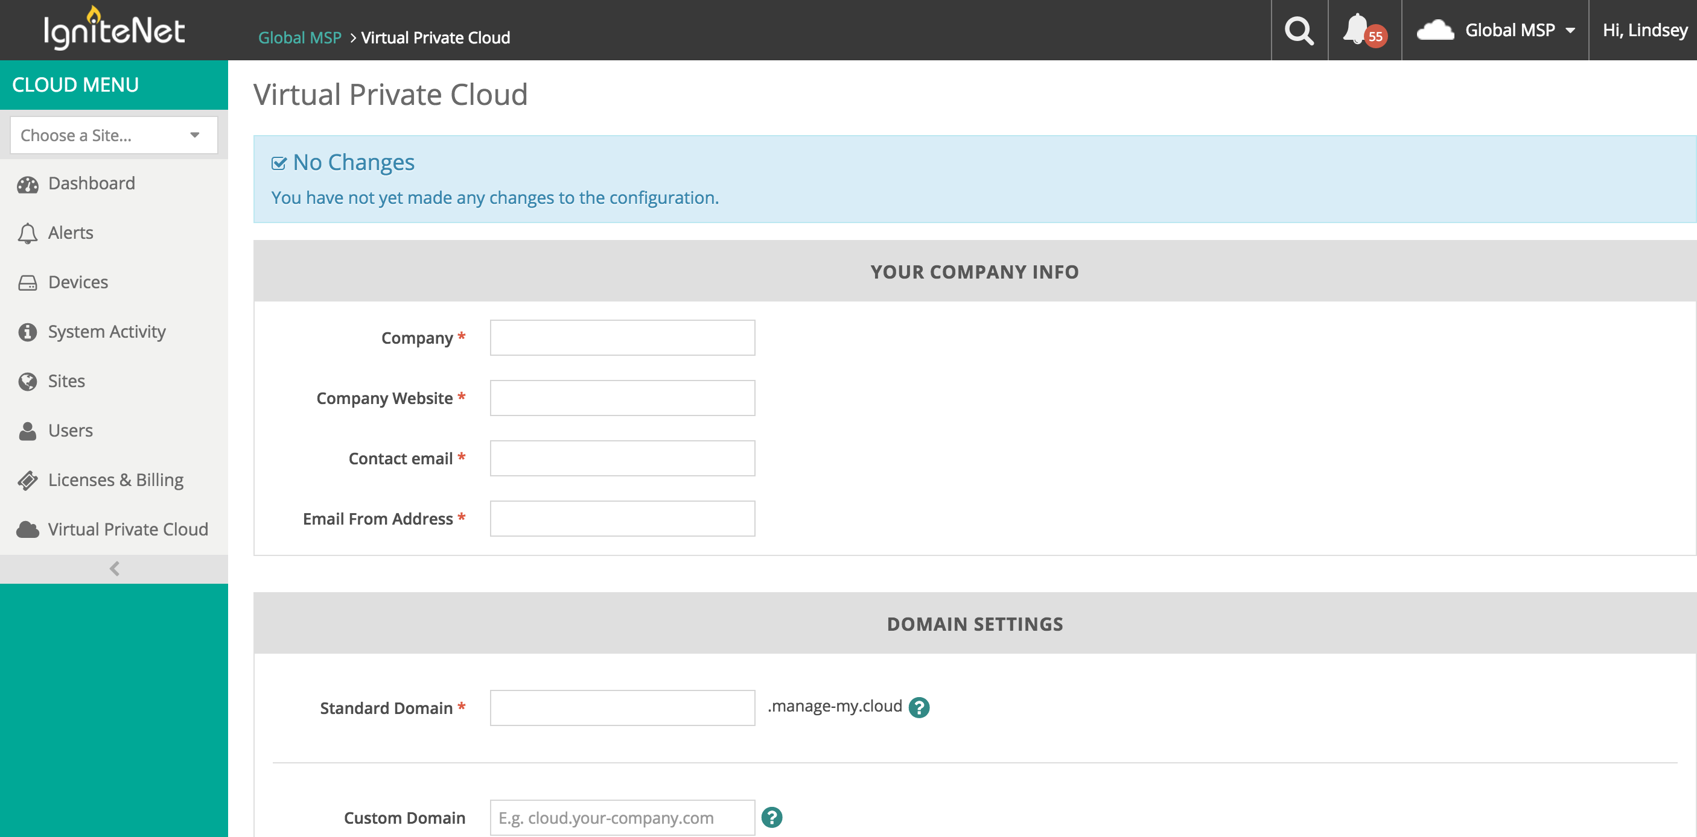Click the Virtual Private Cloud sidebar cloud icon
The image size is (1697, 837).
coord(28,529)
